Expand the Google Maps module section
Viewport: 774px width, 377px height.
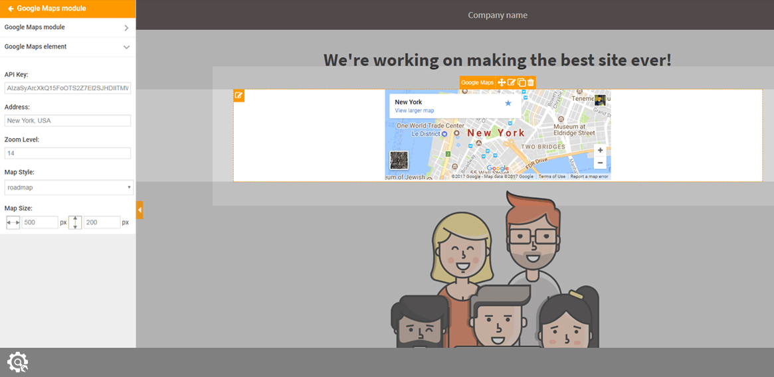[126, 28]
